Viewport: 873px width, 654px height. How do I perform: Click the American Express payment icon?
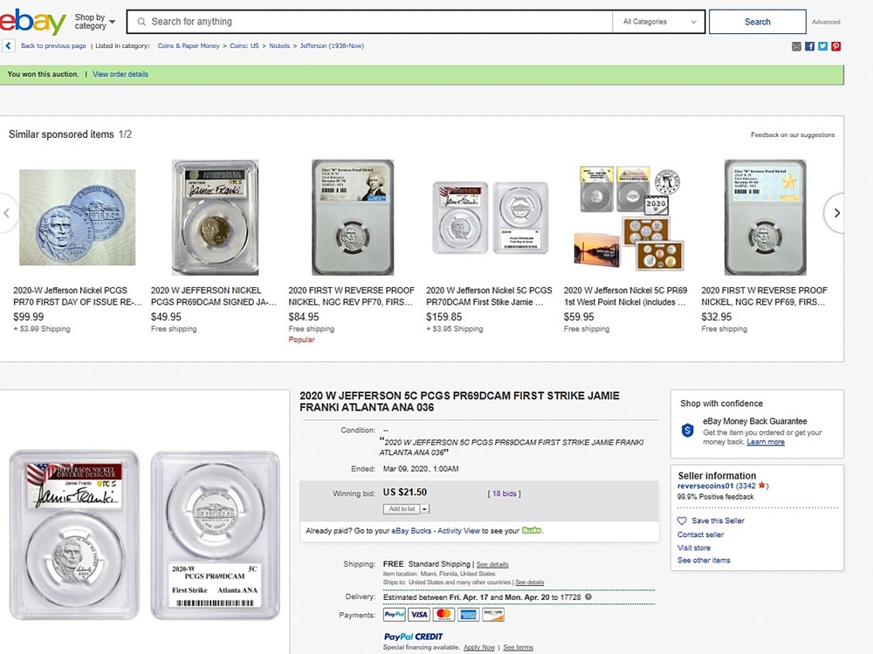tap(468, 615)
